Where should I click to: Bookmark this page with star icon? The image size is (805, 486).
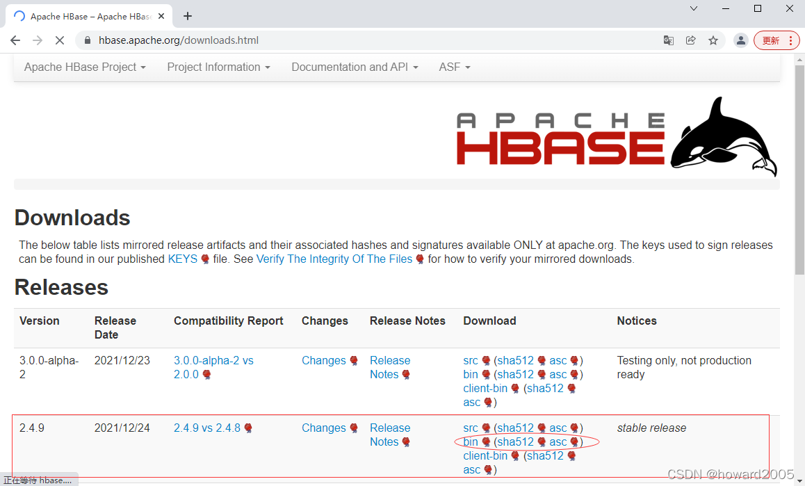pos(713,40)
